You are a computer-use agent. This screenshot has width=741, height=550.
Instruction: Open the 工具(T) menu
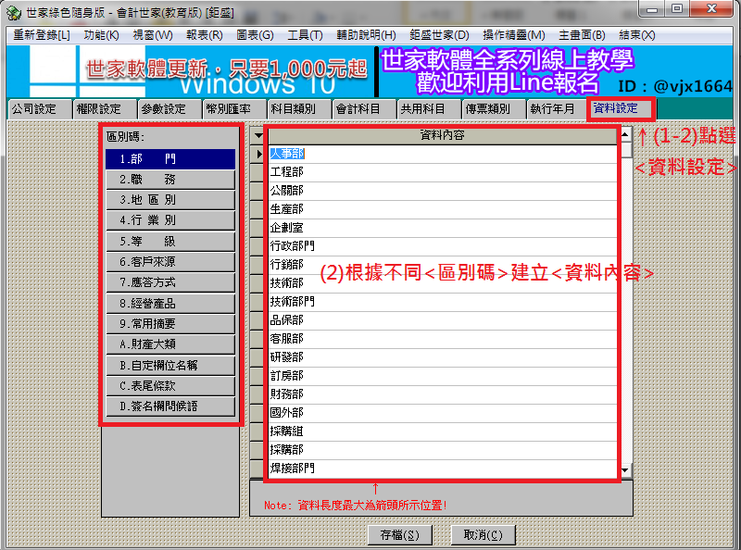tap(305, 35)
